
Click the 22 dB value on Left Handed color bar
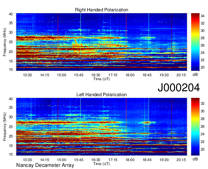(202, 142)
